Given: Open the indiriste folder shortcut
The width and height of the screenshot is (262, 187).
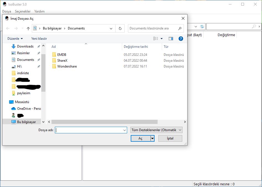Looking at the screenshot, I should click(x=23, y=73).
